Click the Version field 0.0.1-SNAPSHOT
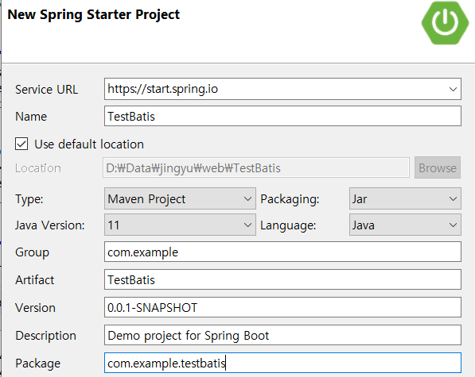 [282, 307]
